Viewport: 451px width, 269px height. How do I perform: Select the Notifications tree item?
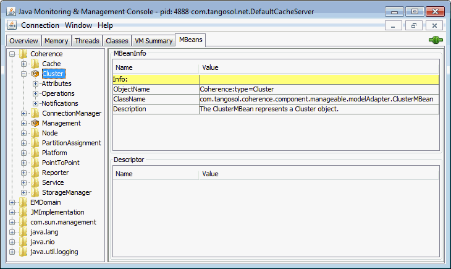click(x=60, y=103)
